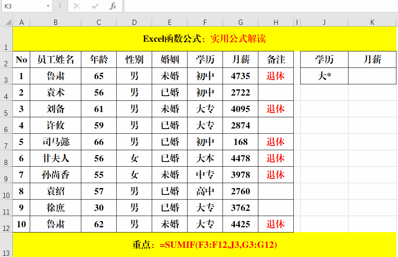Click '退休' note in 孙尚香's row

(276, 175)
